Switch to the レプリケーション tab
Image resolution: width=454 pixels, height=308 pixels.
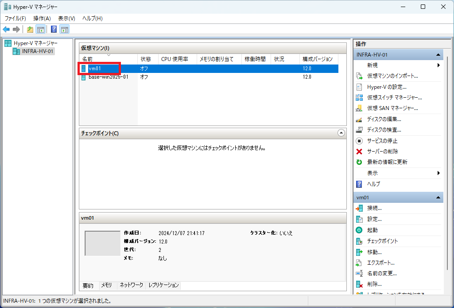click(163, 285)
